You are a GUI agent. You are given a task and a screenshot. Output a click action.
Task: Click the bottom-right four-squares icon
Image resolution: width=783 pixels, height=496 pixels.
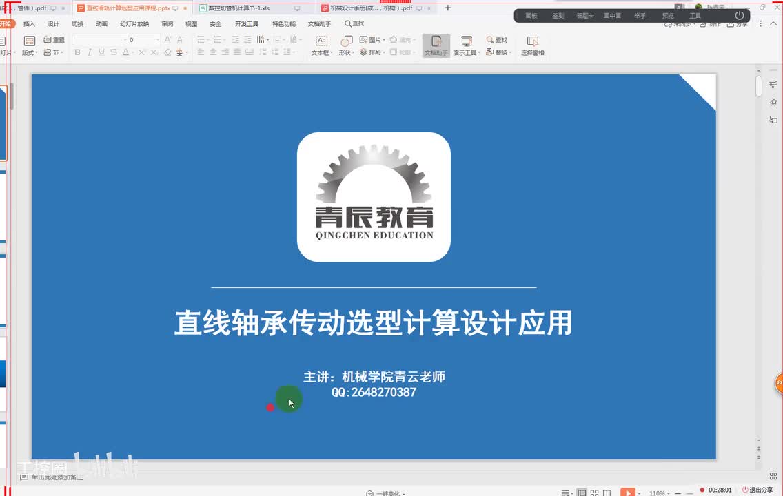point(773,476)
